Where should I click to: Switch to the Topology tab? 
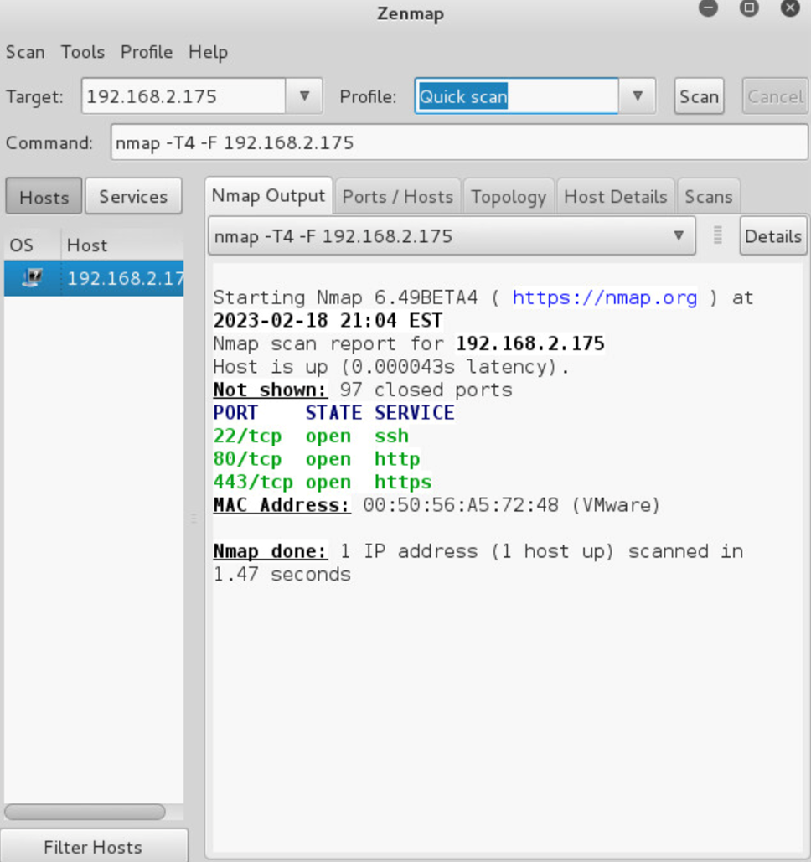tap(509, 196)
